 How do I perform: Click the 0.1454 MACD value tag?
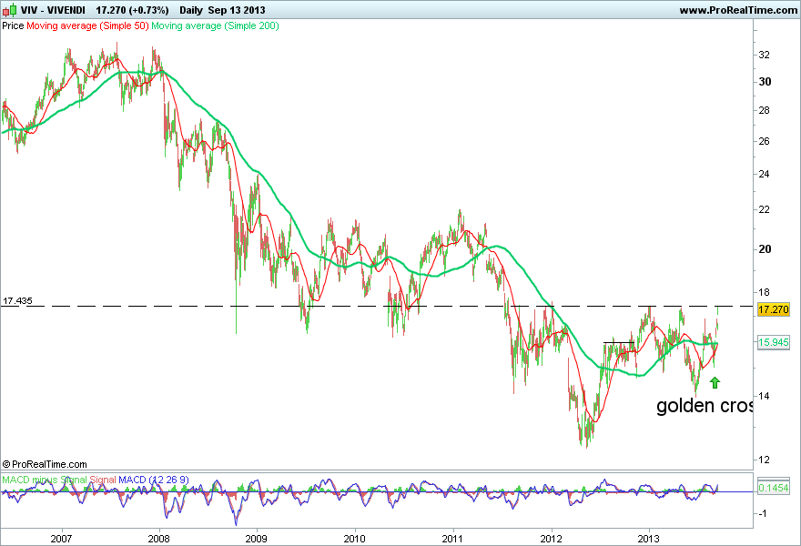point(774,488)
